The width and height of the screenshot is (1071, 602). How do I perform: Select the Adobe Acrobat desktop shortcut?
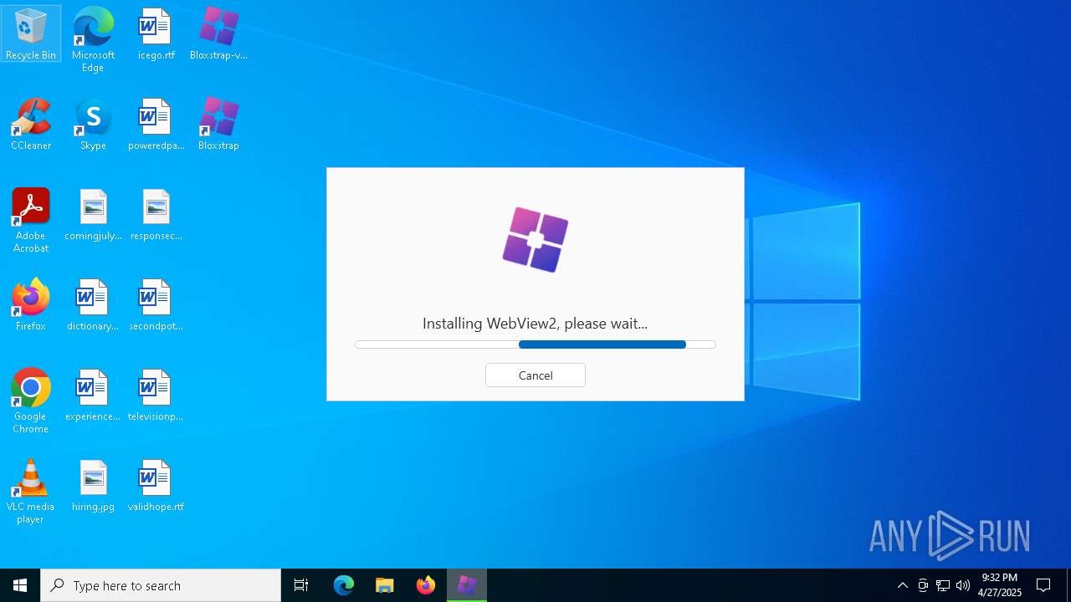[x=31, y=221]
